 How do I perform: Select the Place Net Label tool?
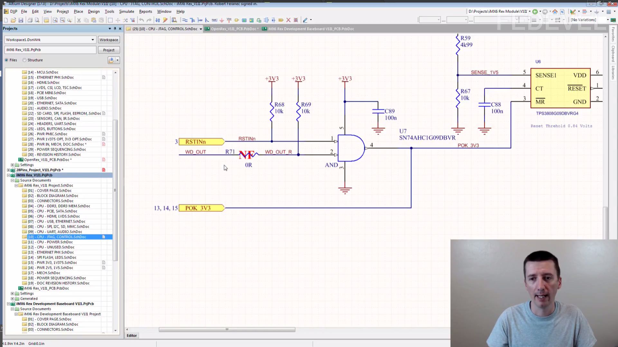tap(214, 20)
